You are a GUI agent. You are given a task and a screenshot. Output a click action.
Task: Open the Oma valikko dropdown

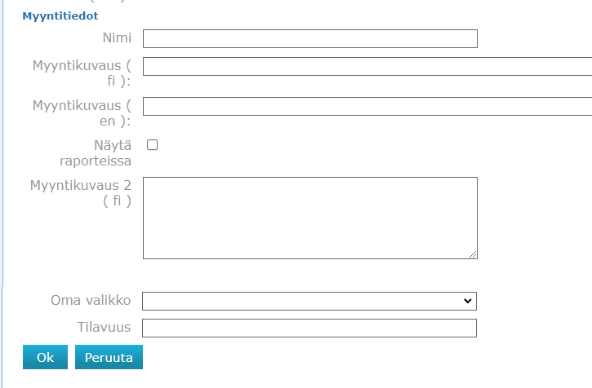(x=309, y=301)
